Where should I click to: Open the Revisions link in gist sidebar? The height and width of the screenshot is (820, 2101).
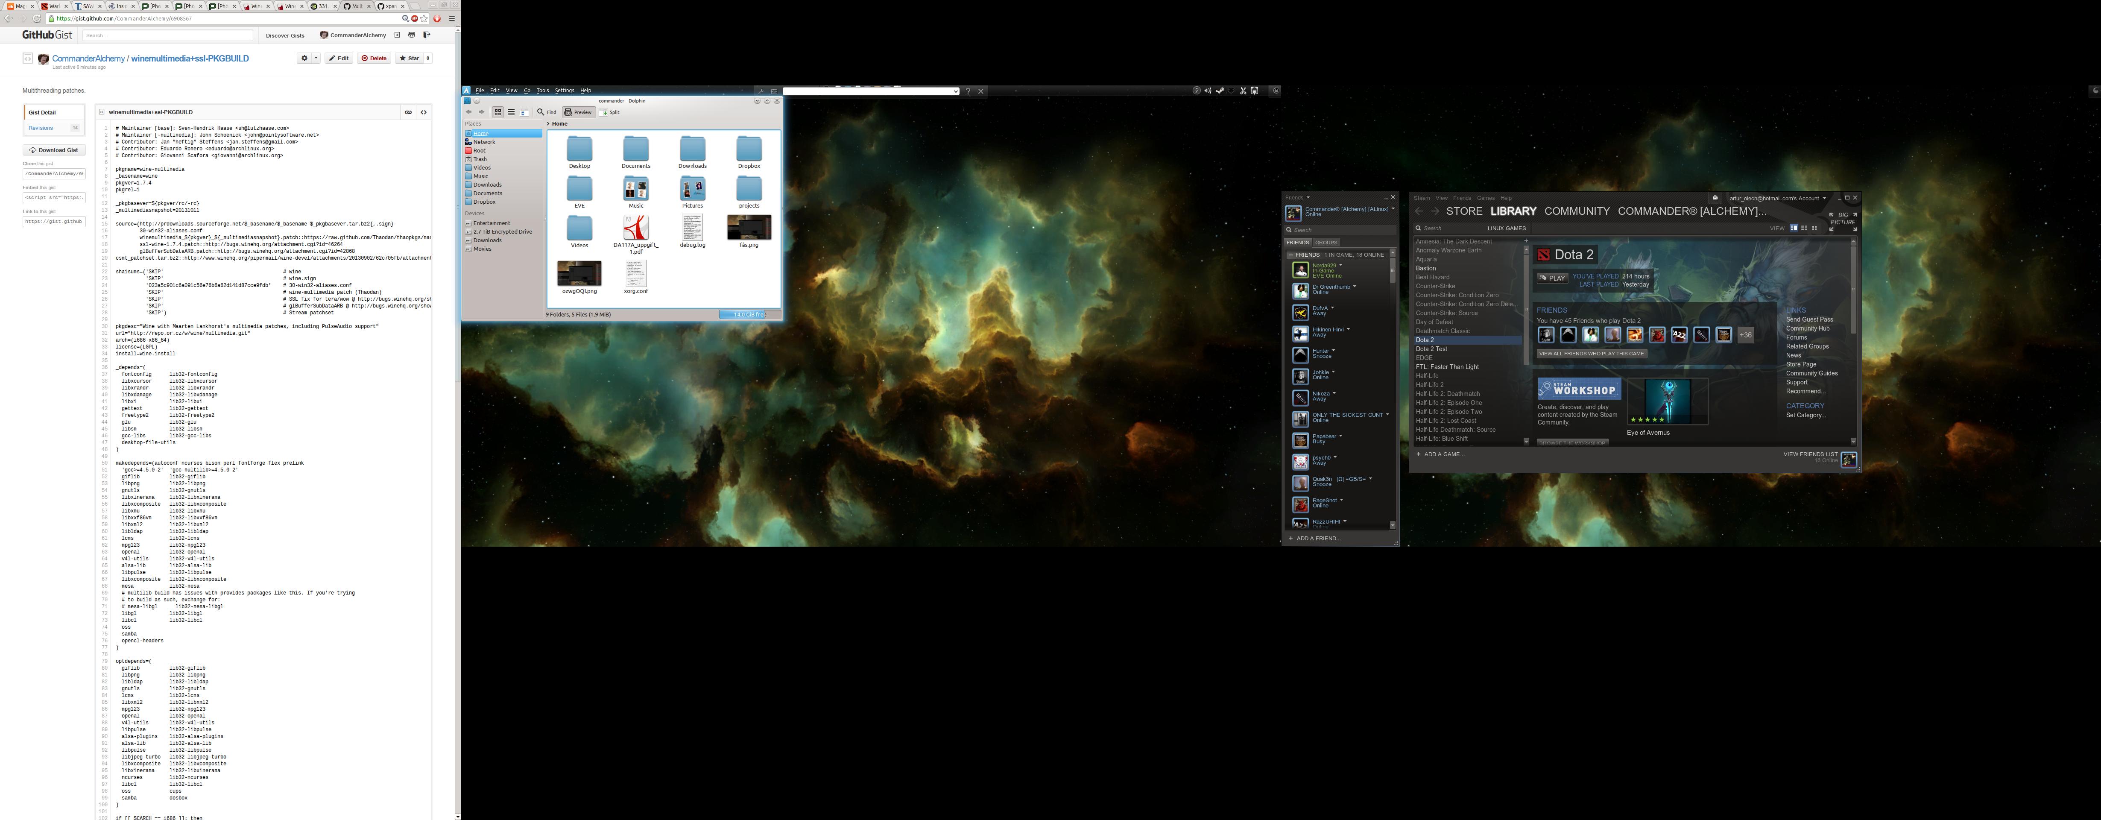click(x=41, y=128)
